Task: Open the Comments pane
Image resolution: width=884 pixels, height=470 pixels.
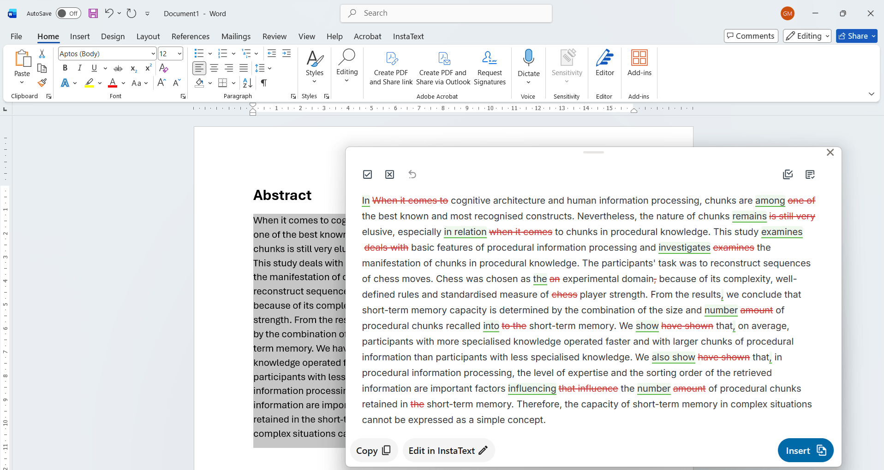Action: click(x=751, y=36)
